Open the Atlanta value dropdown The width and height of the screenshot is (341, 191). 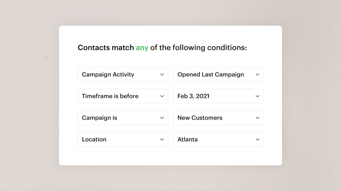pyautogui.click(x=218, y=139)
